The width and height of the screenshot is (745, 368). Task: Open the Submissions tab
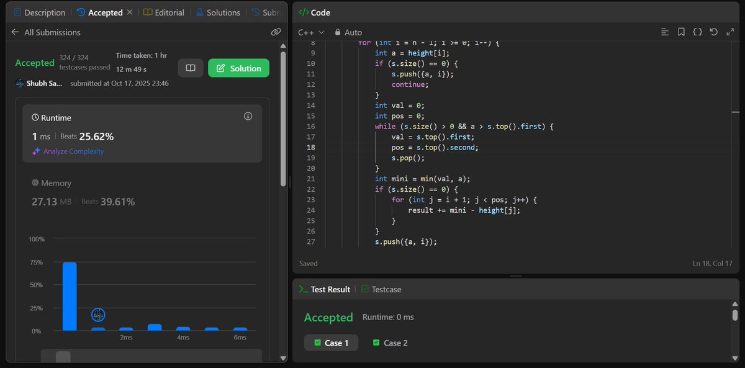266,12
